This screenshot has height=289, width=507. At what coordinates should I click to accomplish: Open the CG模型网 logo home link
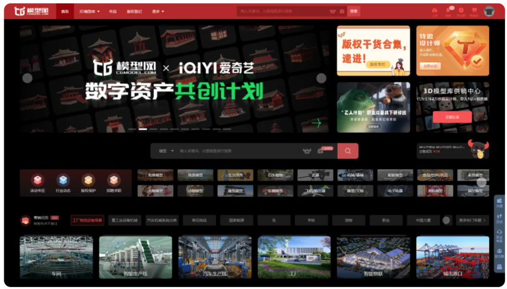(x=31, y=11)
